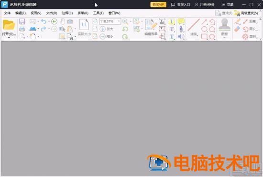263x177 pixels.
Task: Click the Snapshot camera icon
Action: tap(70, 22)
